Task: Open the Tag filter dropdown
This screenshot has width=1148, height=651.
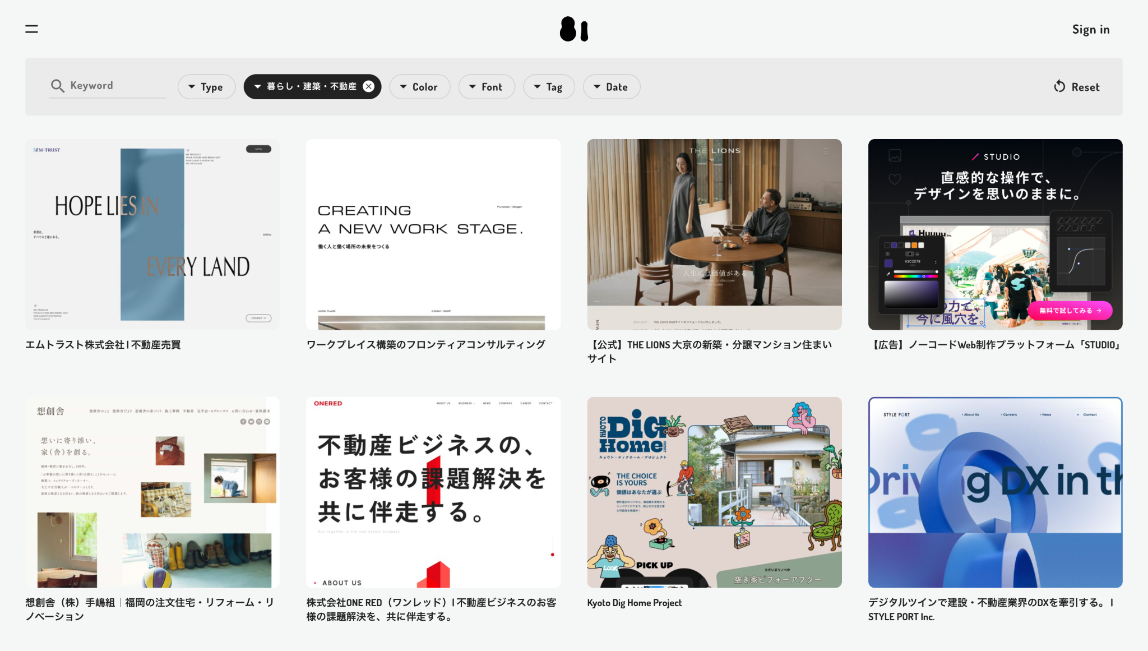Action: [548, 87]
